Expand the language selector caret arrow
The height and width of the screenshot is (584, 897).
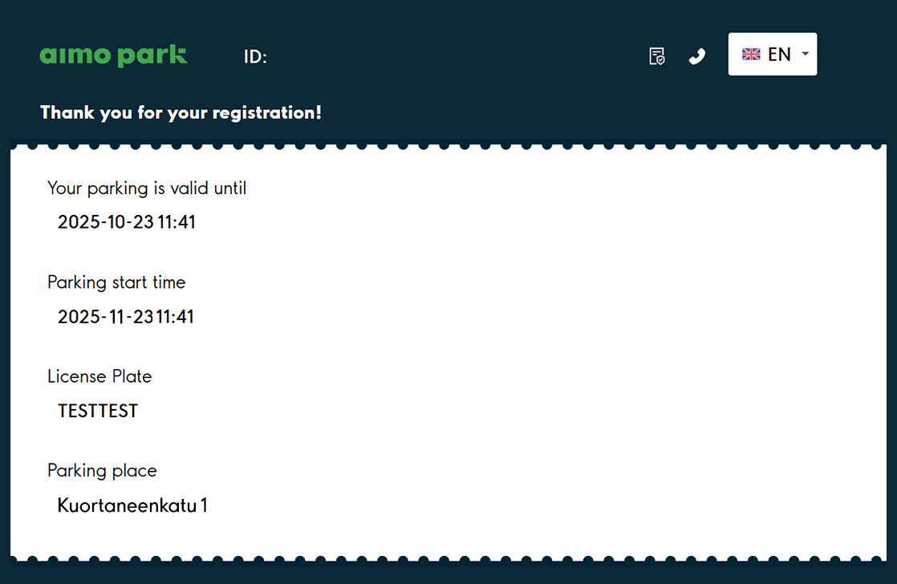click(x=805, y=54)
